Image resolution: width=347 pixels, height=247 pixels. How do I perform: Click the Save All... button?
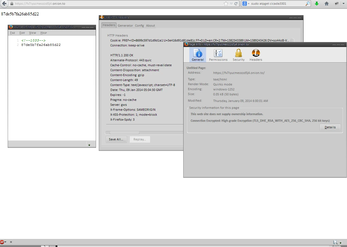coord(116,139)
